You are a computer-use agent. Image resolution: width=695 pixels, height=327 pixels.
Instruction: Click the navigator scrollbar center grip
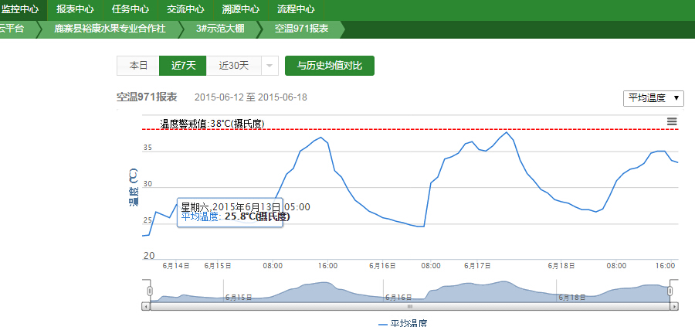410,307
